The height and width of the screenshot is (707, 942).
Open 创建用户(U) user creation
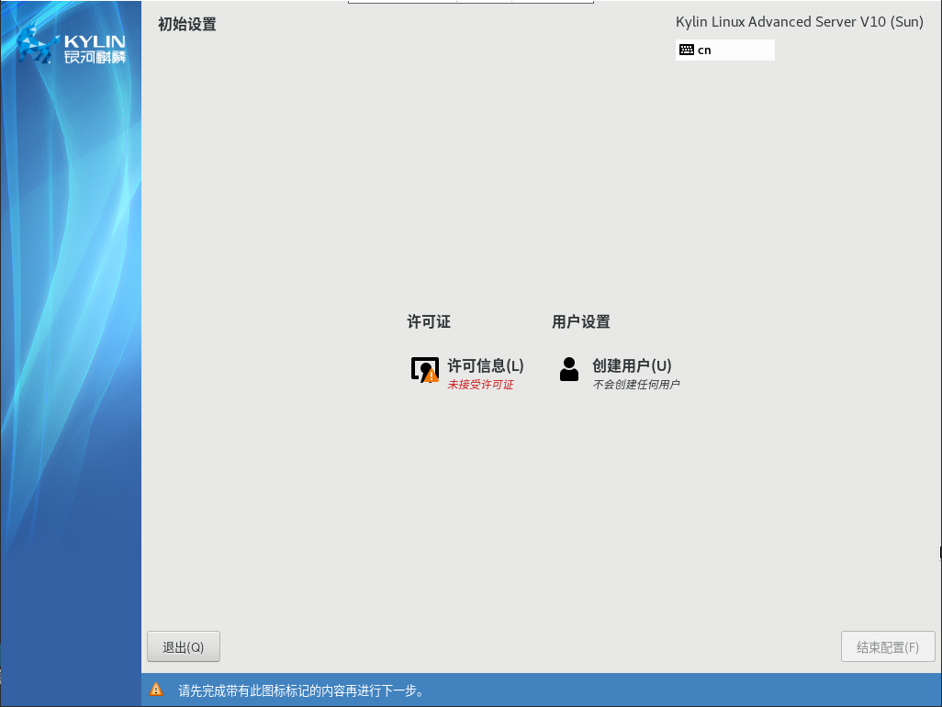click(632, 365)
